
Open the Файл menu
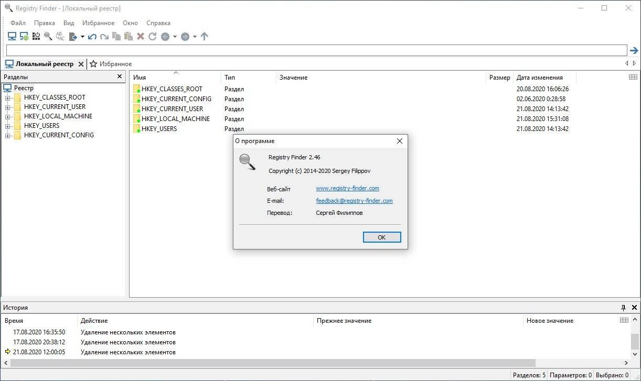[x=18, y=23]
